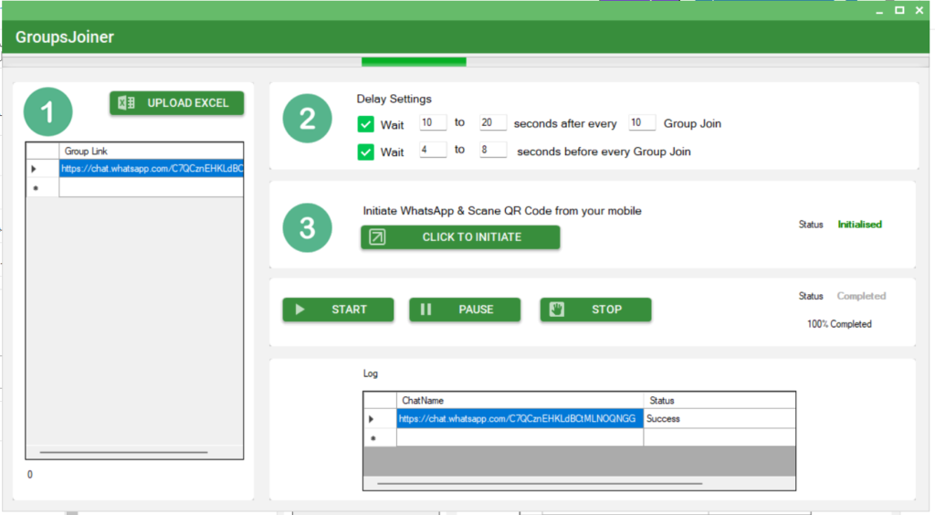
Task: Toggle wait-after-every-group-join checkbox
Action: tap(365, 124)
